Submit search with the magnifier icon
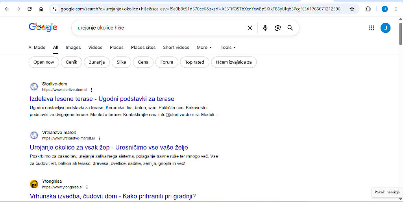 click(x=290, y=28)
